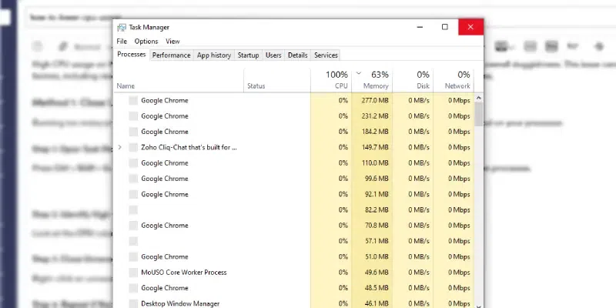This screenshot has width=616, height=308.
Task: Close the Task Manager window
Action: pos(470,27)
